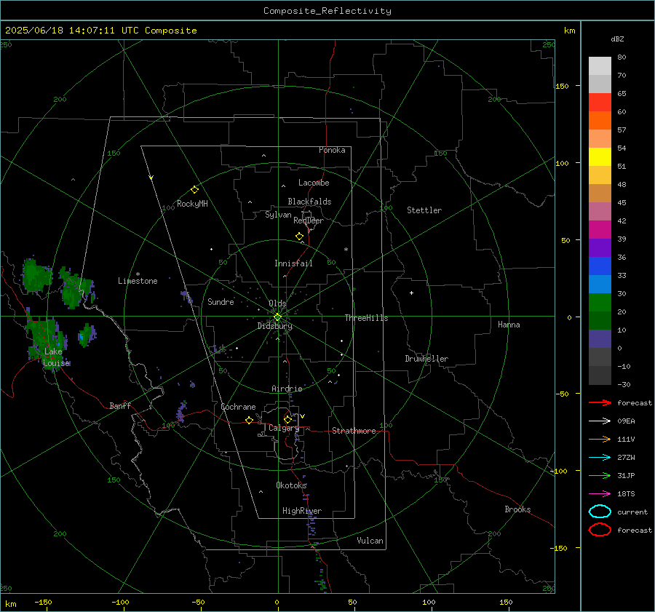Click the dBZ legend heading
This screenshot has height=612, width=655.
[617, 39]
